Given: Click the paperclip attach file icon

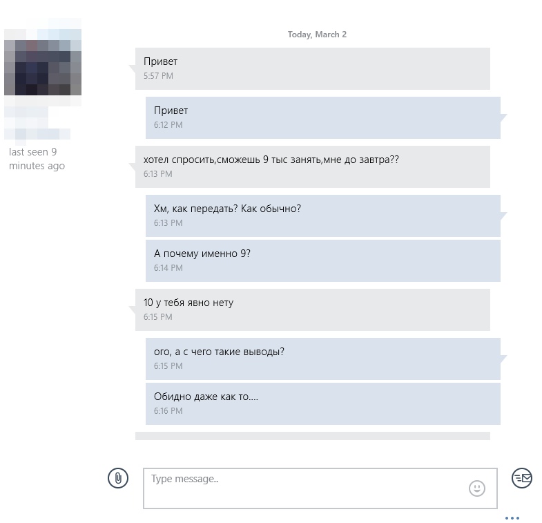Looking at the screenshot, I should point(118,478).
